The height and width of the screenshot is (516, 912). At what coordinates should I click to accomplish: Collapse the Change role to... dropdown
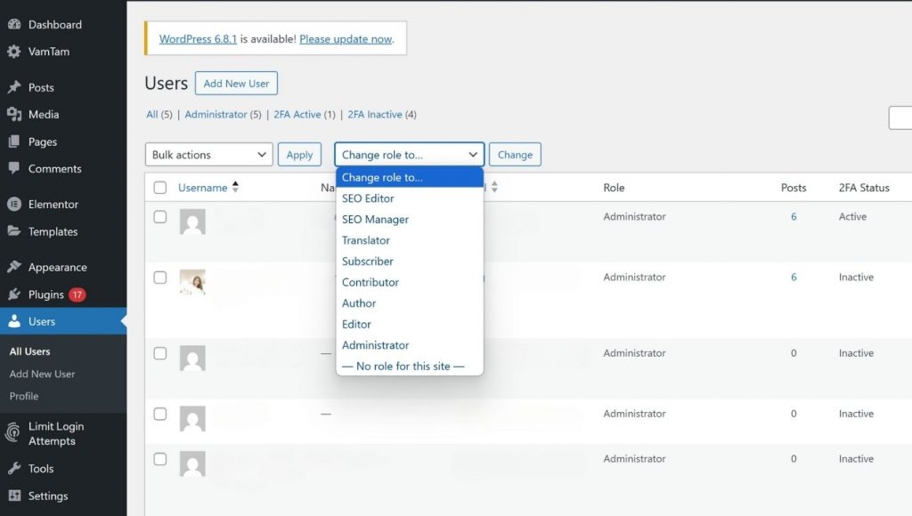click(410, 155)
